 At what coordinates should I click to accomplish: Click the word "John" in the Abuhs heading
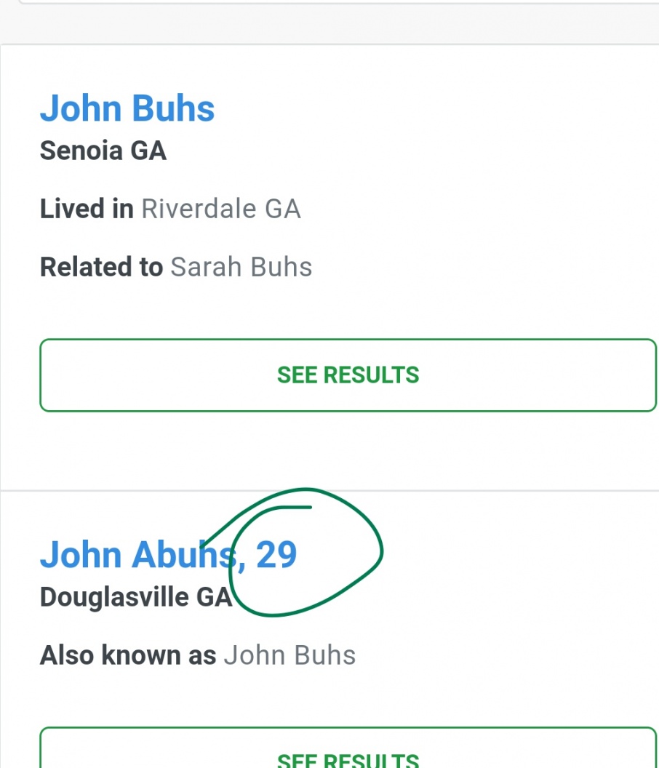pyautogui.click(x=81, y=554)
